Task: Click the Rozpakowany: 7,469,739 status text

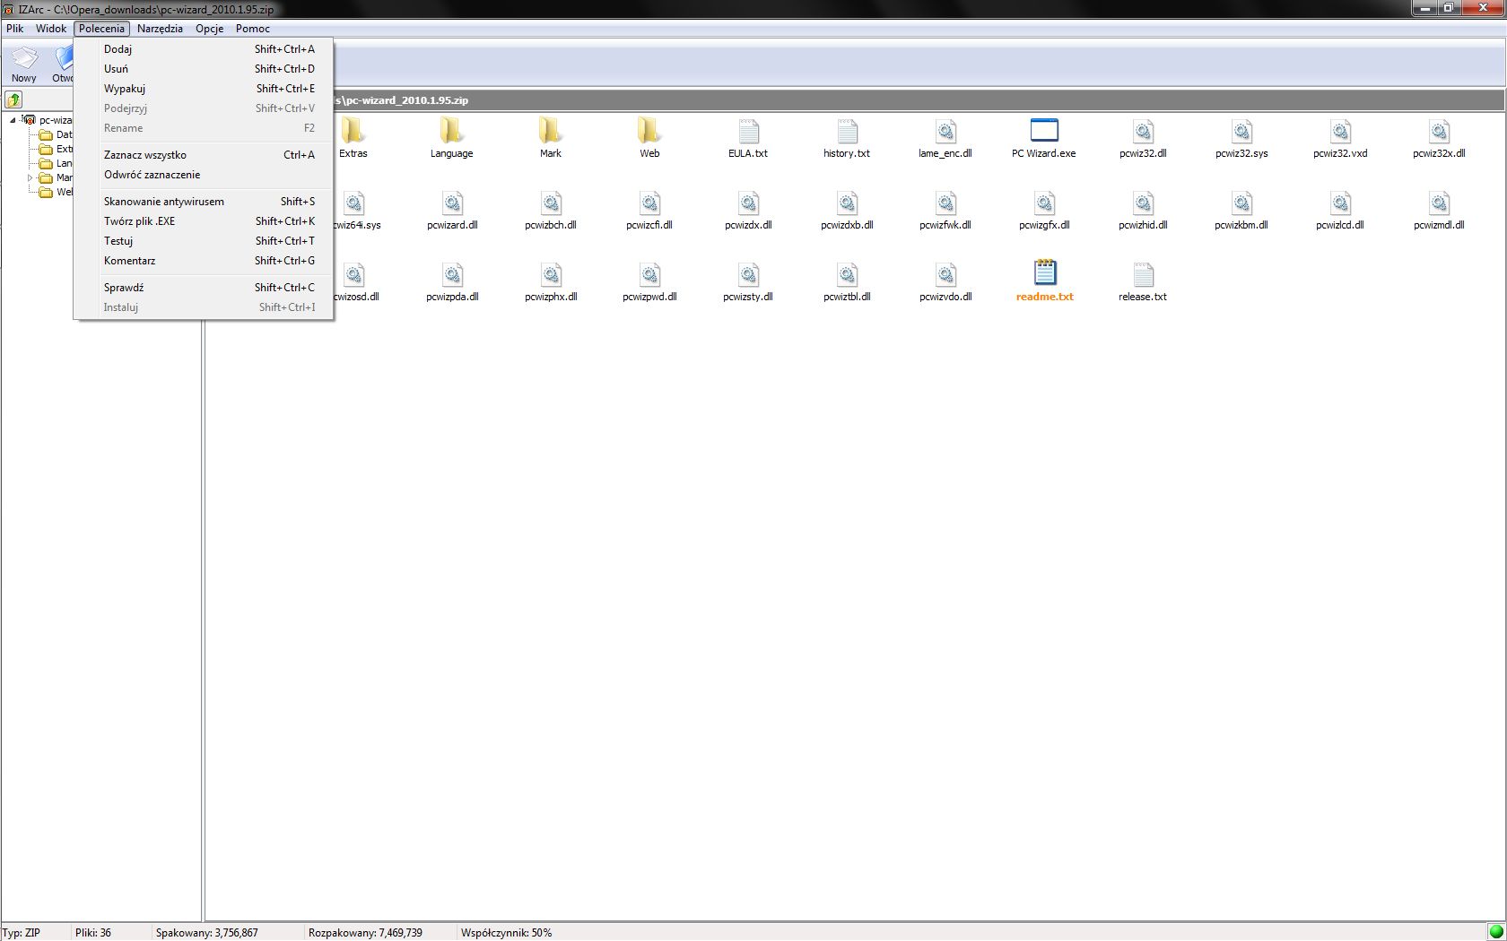Action: coord(365,933)
